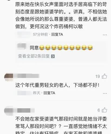Tap the blurred replier avatar beside 同意
The height and width of the screenshot is (134, 111).
(x=22, y=46)
